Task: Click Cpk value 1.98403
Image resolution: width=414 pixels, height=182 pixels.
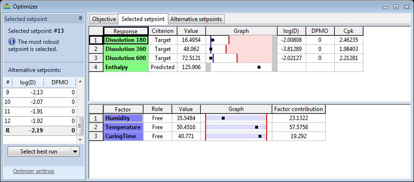Action: coord(349,49)
